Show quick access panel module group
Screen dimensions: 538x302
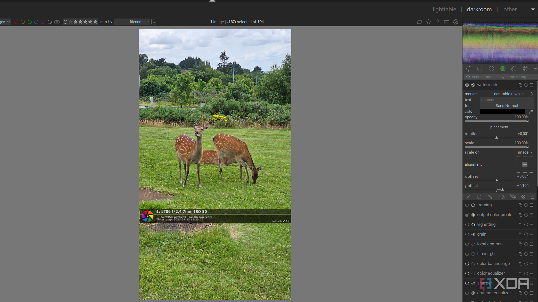click(468, 69)
